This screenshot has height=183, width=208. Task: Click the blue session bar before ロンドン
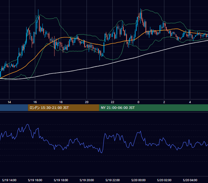point(14,108)
